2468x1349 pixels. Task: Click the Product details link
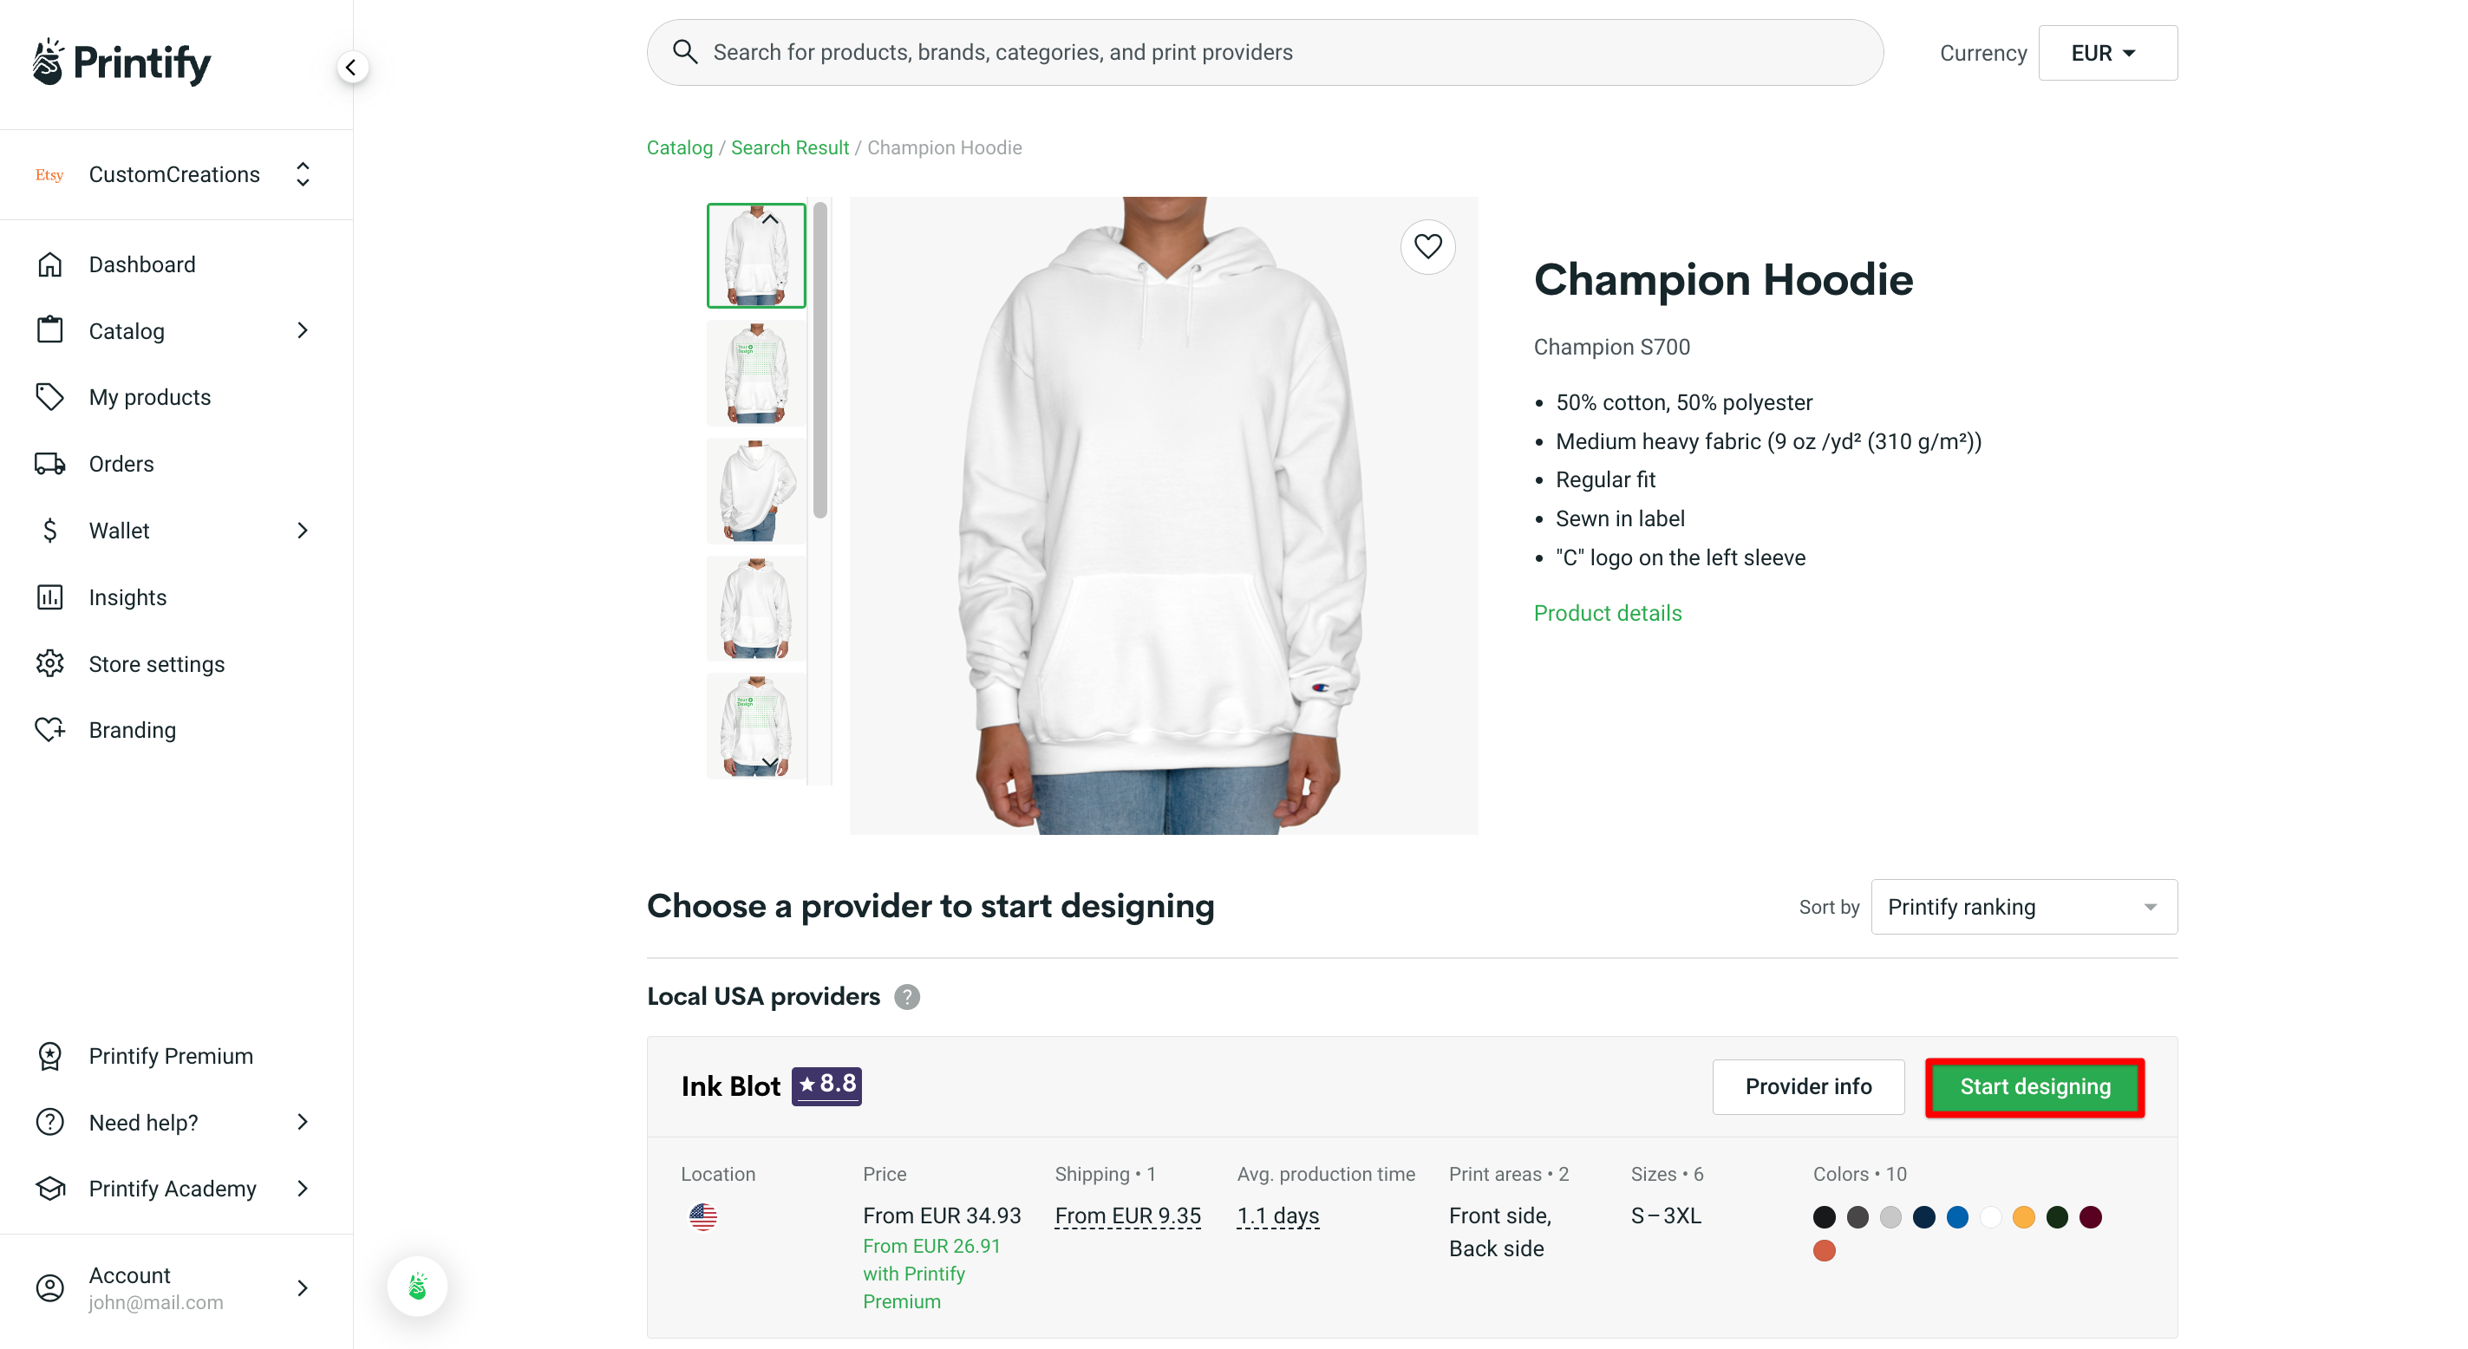coord(1608,612)
